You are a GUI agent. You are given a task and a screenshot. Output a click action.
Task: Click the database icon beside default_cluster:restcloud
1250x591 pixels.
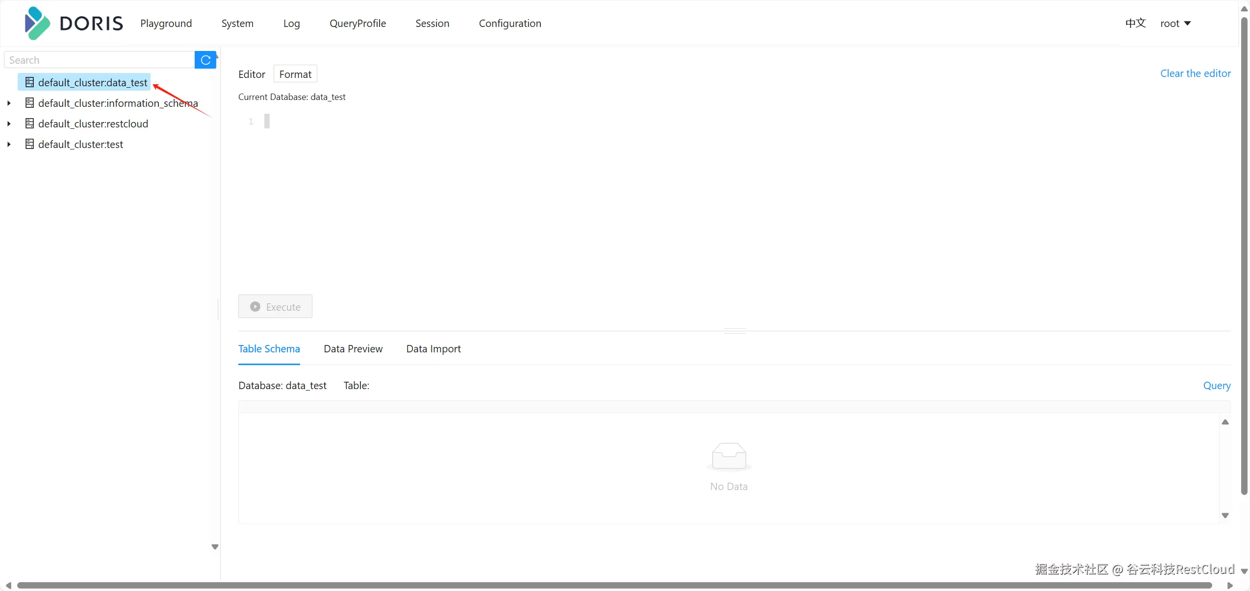coord(29,123)
